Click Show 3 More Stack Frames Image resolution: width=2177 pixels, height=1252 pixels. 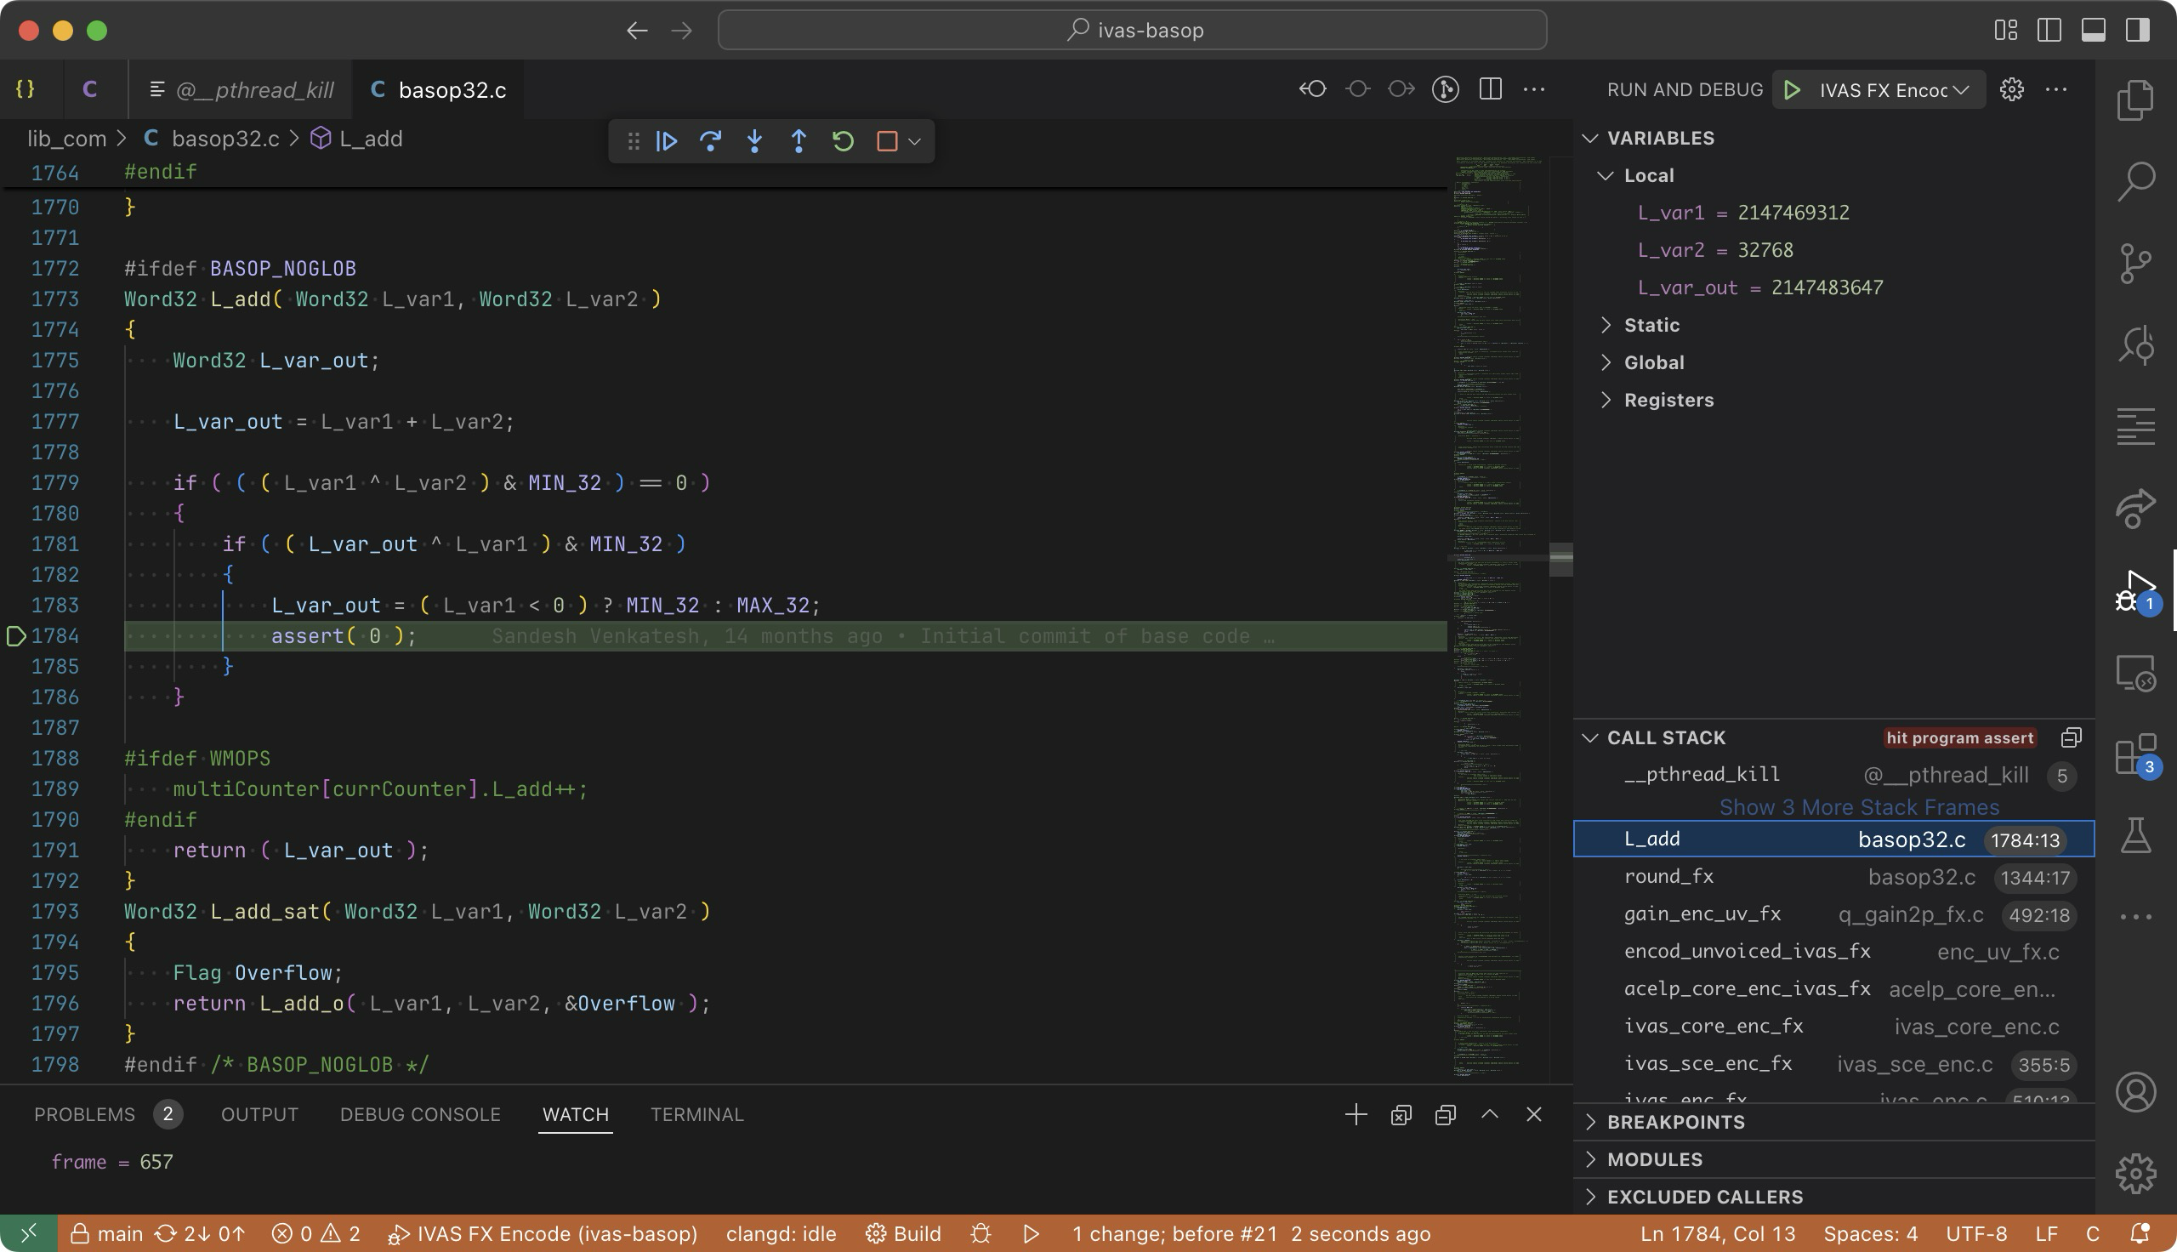(1858, 807)
